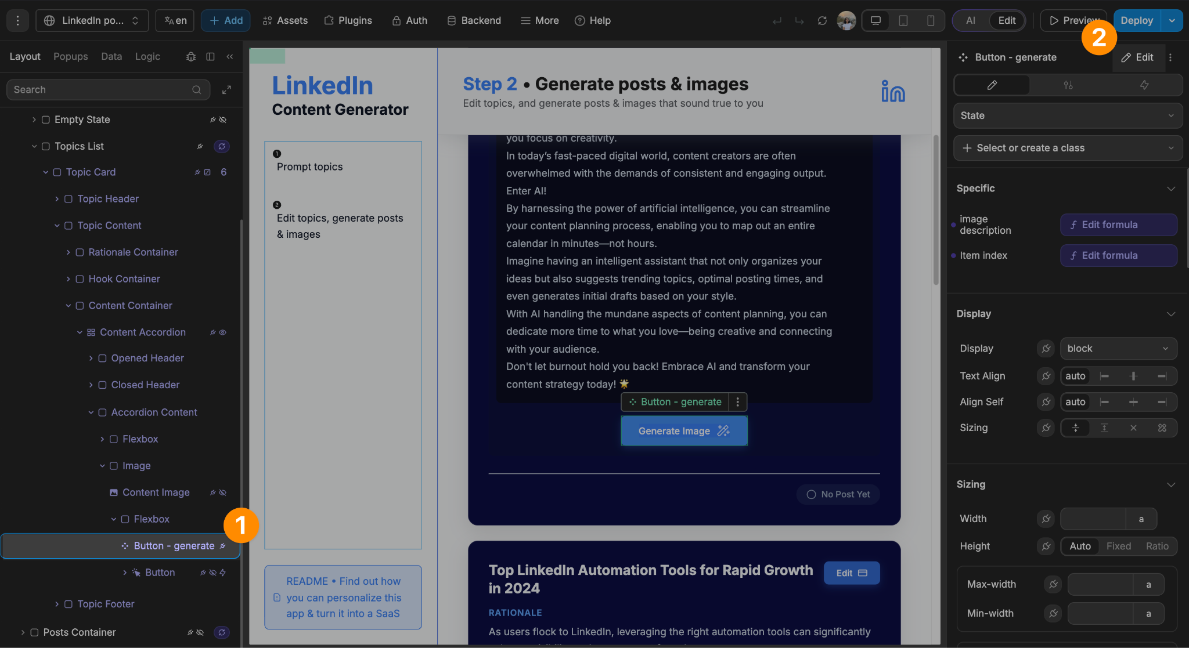
Task: Open the Backend menu
Action: (x=474, y=20)
